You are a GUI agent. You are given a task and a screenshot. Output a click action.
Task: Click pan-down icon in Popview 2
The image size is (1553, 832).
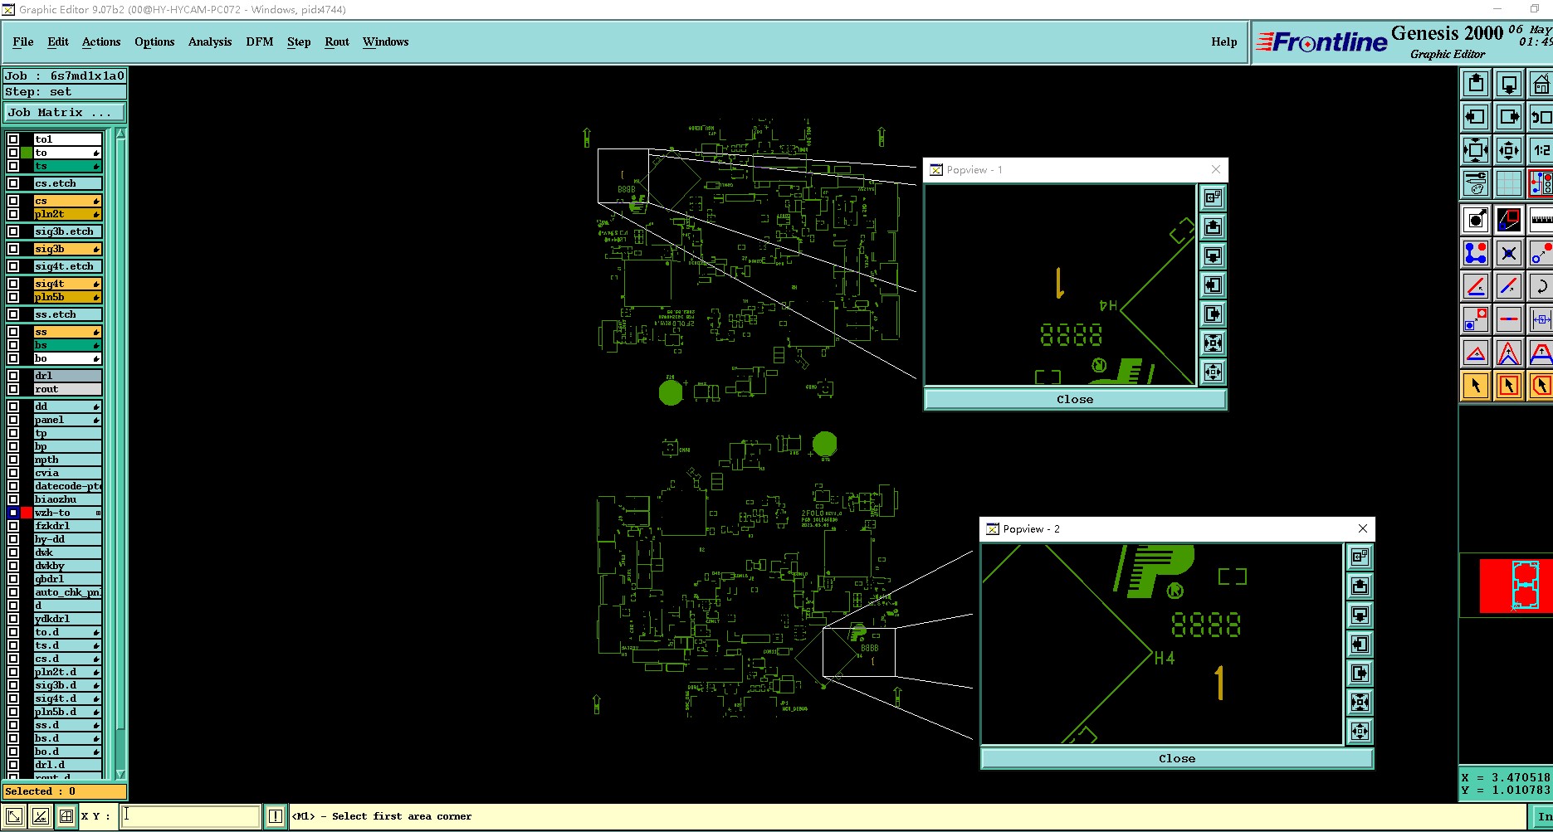(x=1360, y=615)
